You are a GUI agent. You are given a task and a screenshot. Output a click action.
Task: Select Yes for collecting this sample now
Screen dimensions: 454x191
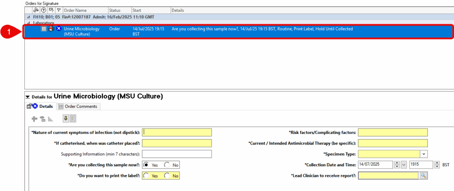pos(146,165)
